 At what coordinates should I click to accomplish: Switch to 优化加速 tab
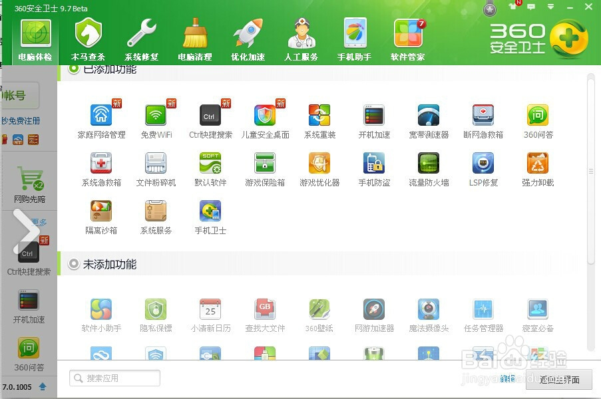coord(248,40)
